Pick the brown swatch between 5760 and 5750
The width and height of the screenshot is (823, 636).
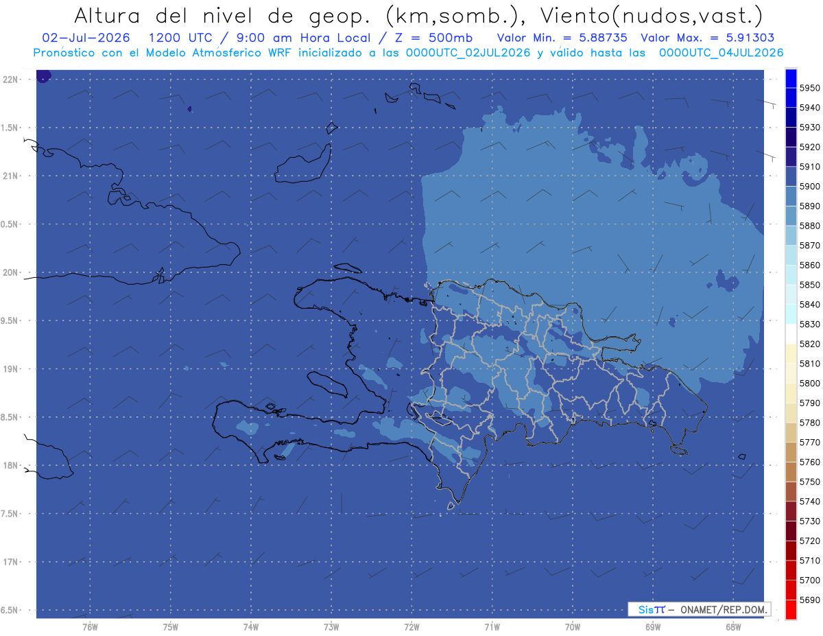(790, 471)
